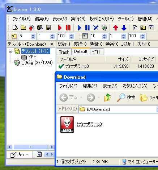Click the folder settings icon beside value 5
This screenshot has height=170, width=158.
click(14, 36)
